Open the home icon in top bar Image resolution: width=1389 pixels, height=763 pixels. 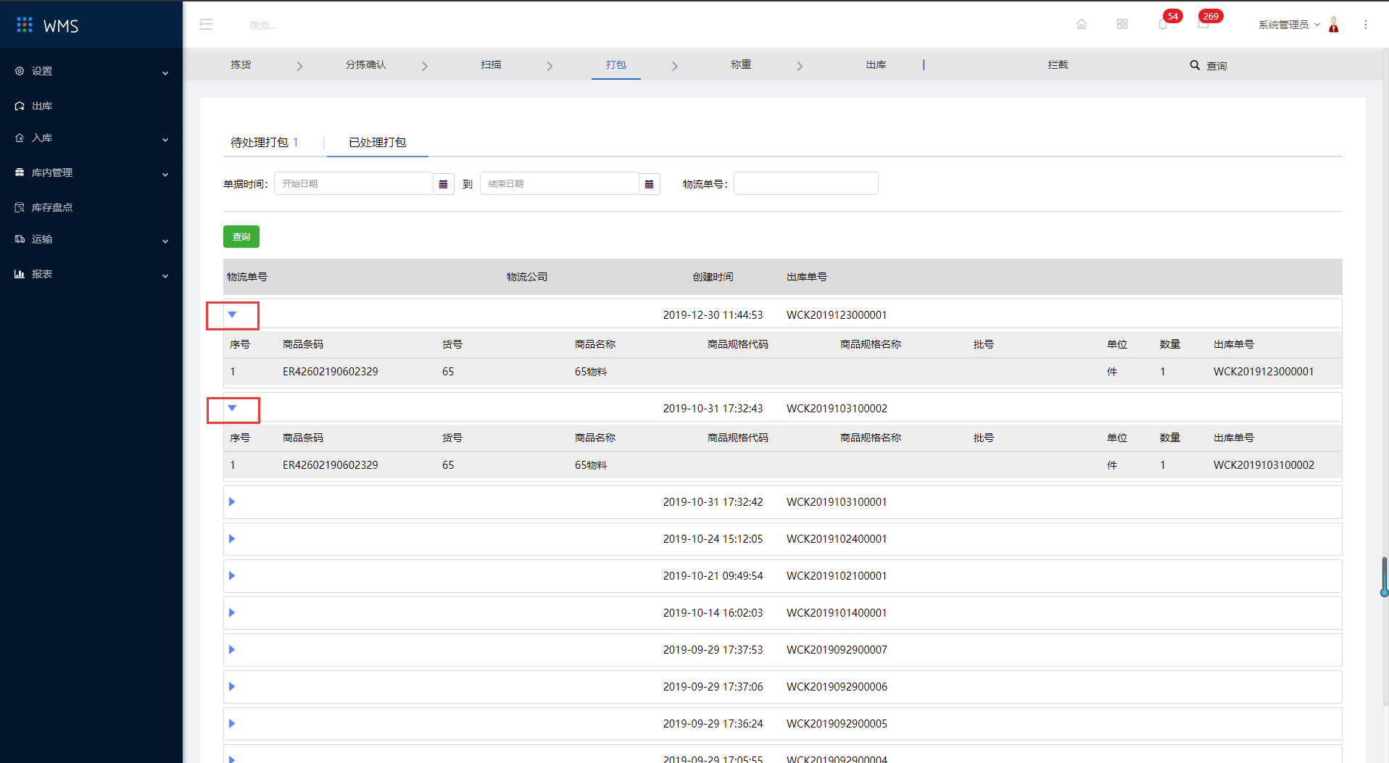coord(1082,24)
